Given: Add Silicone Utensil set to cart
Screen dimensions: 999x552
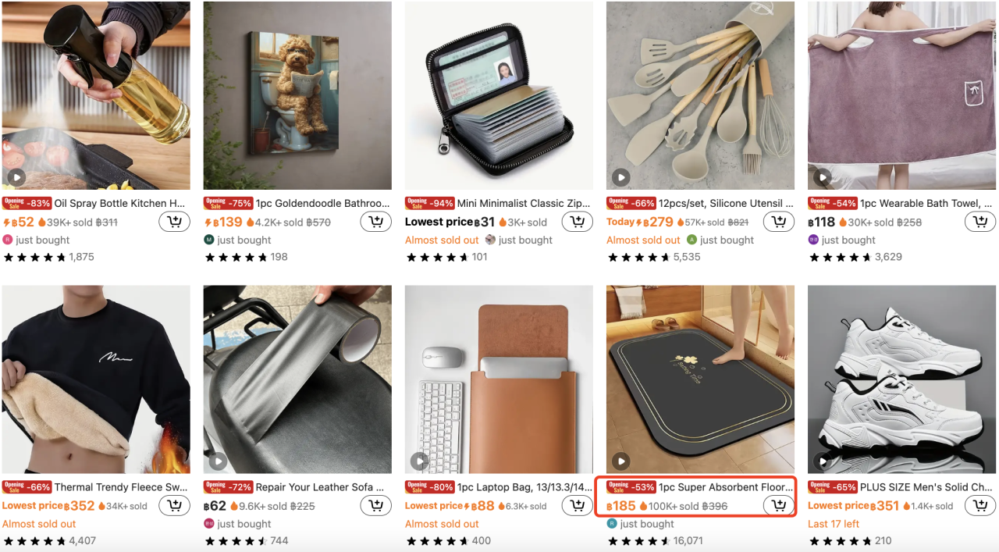Looking at the screenshot, I should [x=779, y=222].
